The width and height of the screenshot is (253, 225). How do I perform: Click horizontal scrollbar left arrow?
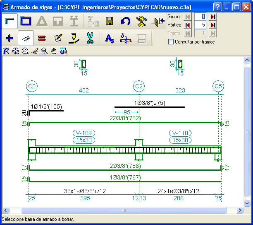click(6, 210)
